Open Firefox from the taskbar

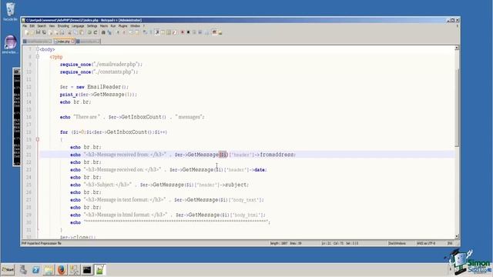point(62,270)
